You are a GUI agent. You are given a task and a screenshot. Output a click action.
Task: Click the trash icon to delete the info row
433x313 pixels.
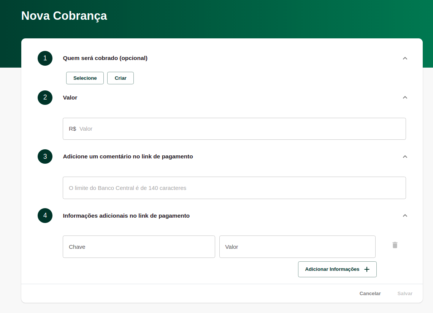click(395, 245)
